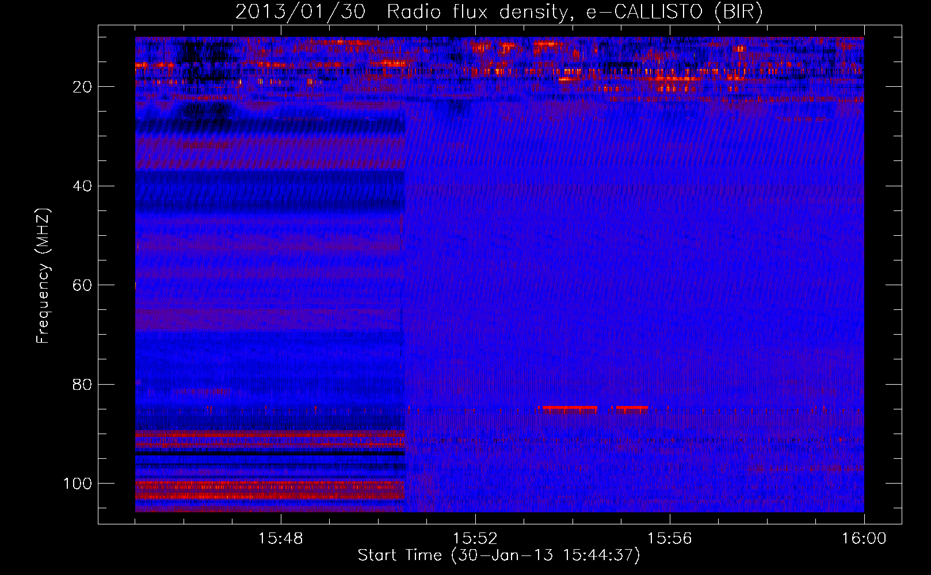
Task: Click the 15:48 time tick label
Action: [281, 539]
